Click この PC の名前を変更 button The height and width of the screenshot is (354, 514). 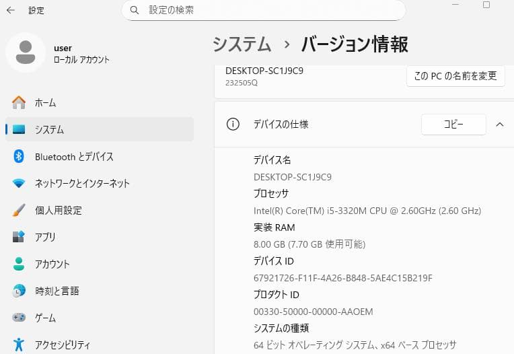point(455,76)
